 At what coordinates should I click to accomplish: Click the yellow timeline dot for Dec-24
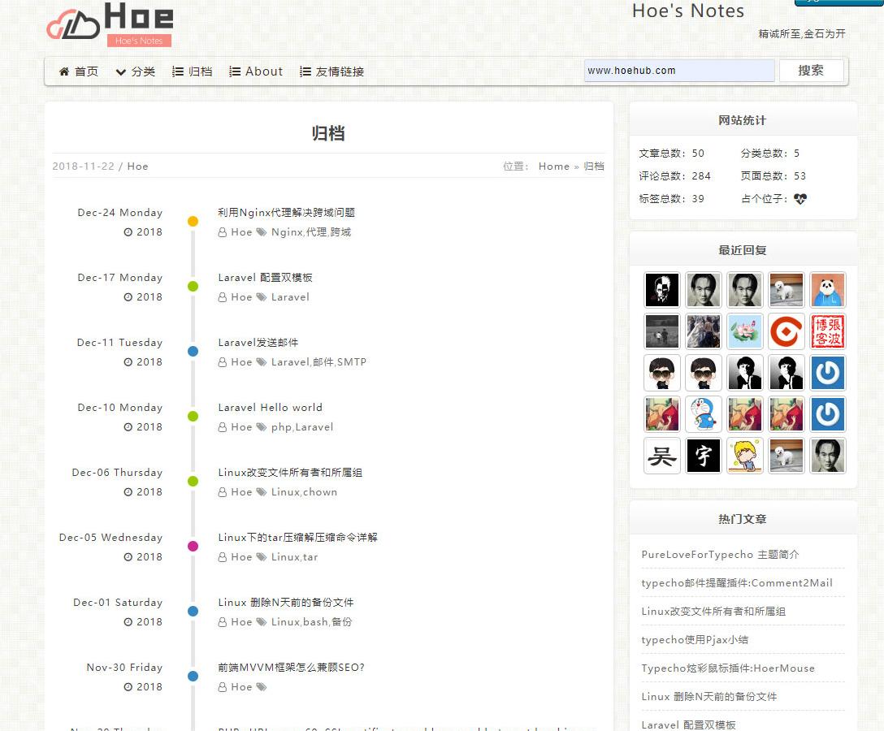click(x=193, y=221)
